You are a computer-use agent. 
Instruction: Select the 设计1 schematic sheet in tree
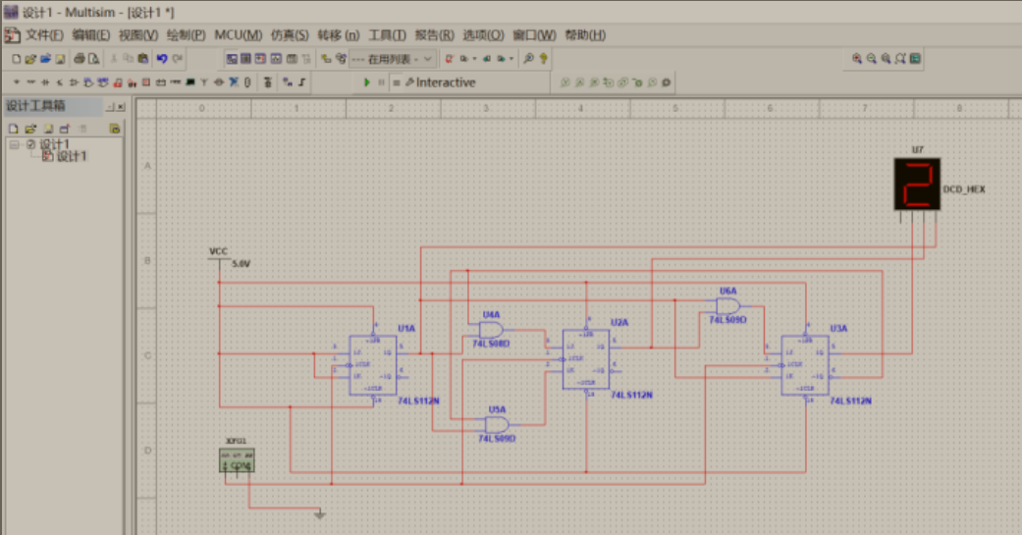[71, 156]
